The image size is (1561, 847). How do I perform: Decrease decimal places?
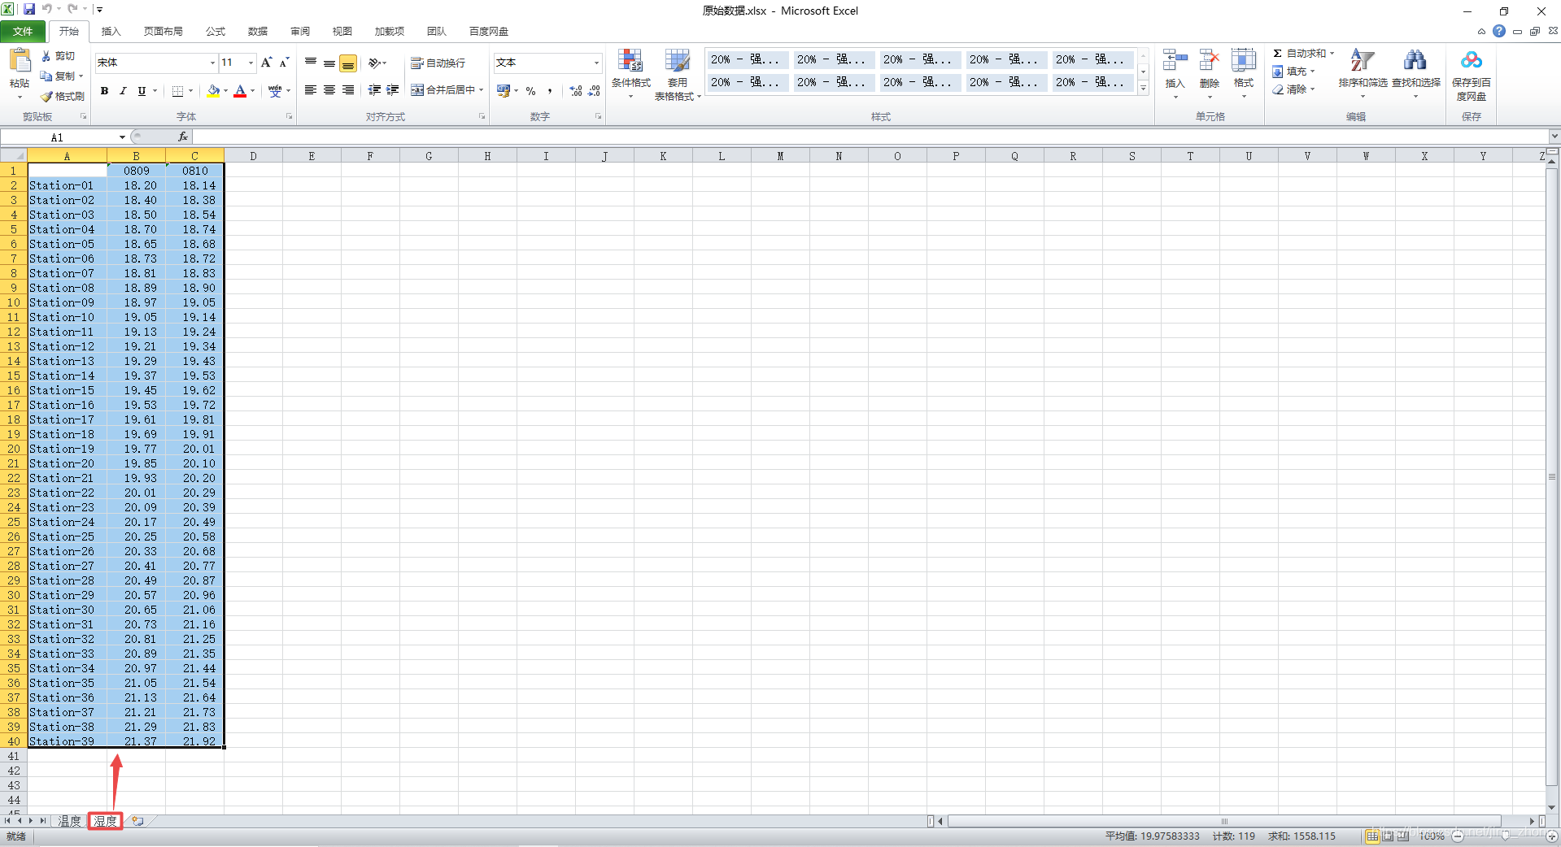point(595,91)
